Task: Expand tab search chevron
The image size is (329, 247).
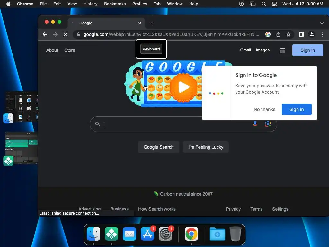Action: point(322,23)
